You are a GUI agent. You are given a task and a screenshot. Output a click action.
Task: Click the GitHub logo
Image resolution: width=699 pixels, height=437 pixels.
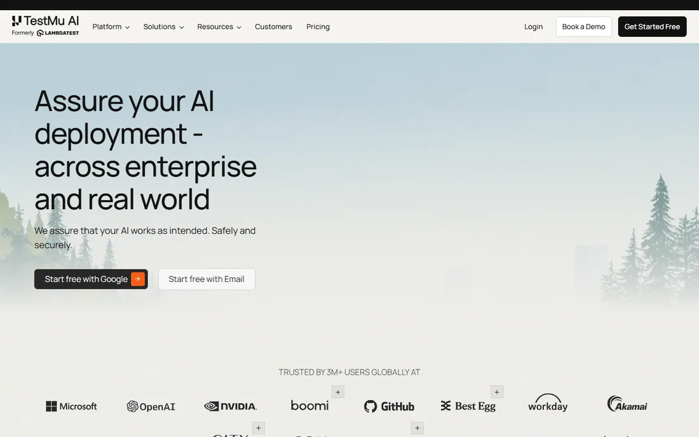point(389,407)
